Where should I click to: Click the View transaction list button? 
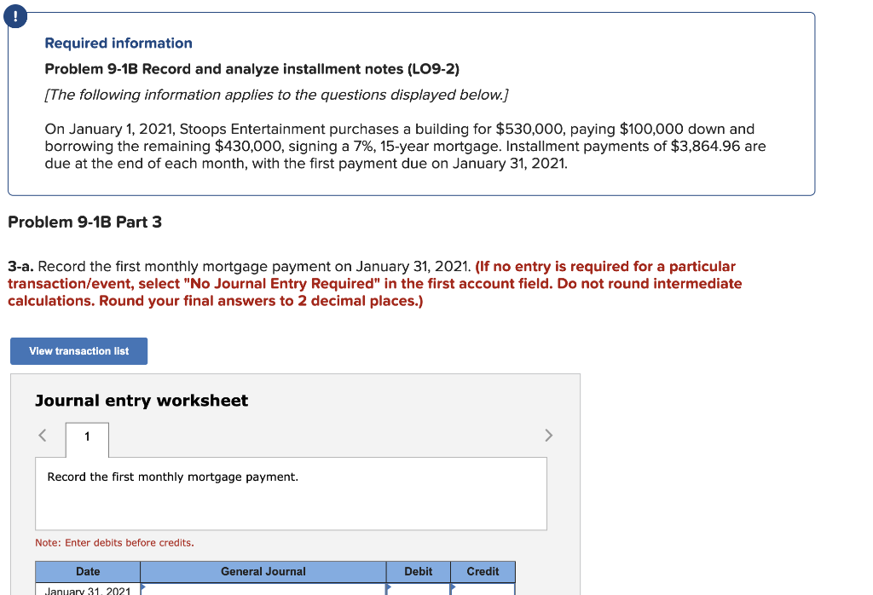pos(78,350)
